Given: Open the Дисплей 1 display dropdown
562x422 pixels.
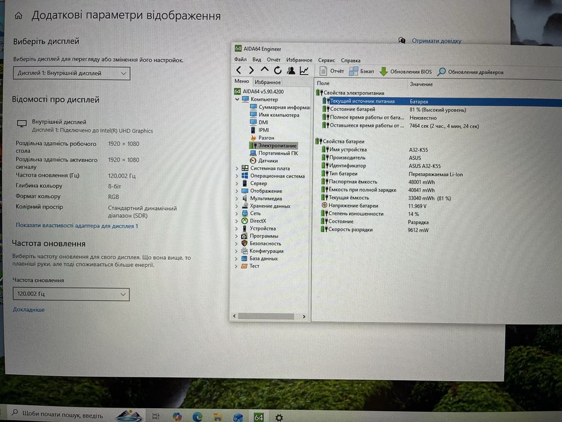Looking at the screenshot, I should click(x=71, y=73).
